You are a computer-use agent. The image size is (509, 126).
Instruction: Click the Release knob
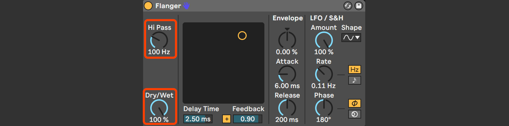(287, 108)
